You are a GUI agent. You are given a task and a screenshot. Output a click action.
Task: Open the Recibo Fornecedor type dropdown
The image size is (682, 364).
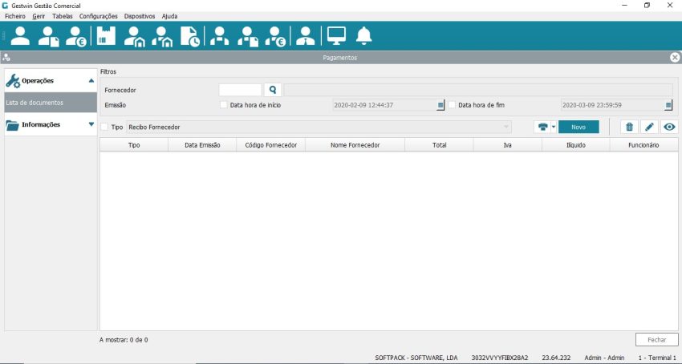pos(506,127)
